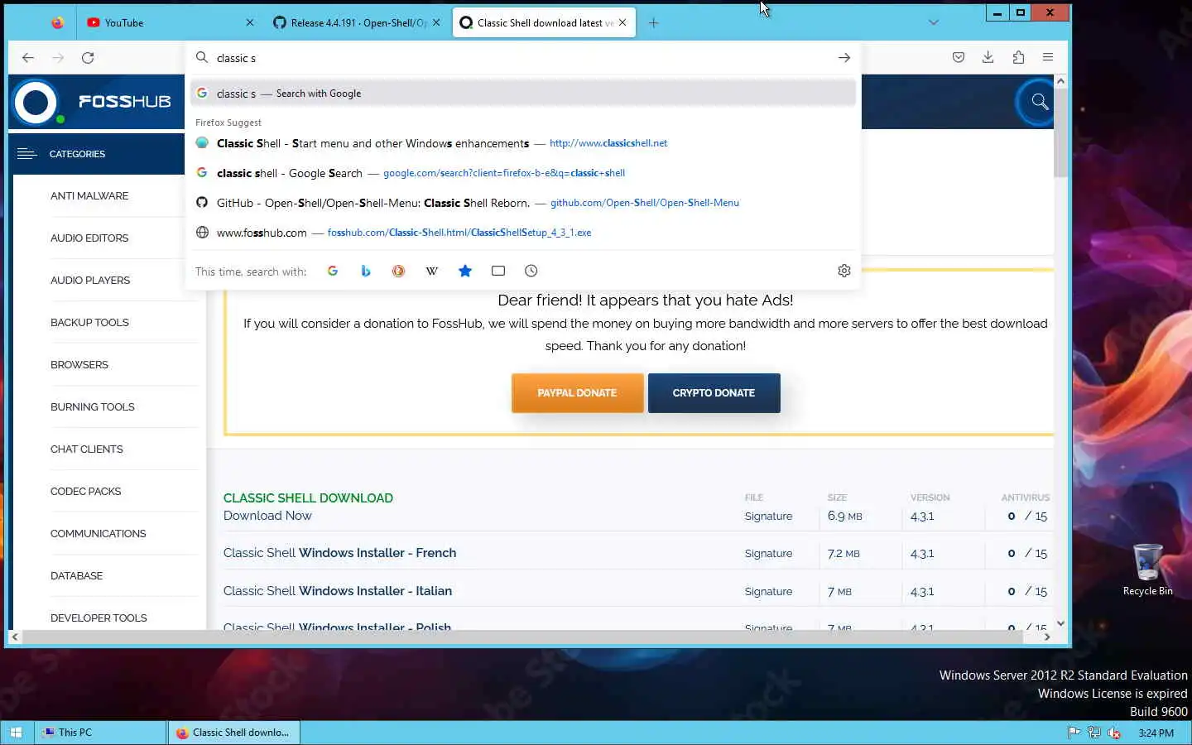
Task: Click the FossHub logo
Action: point(93,102)
